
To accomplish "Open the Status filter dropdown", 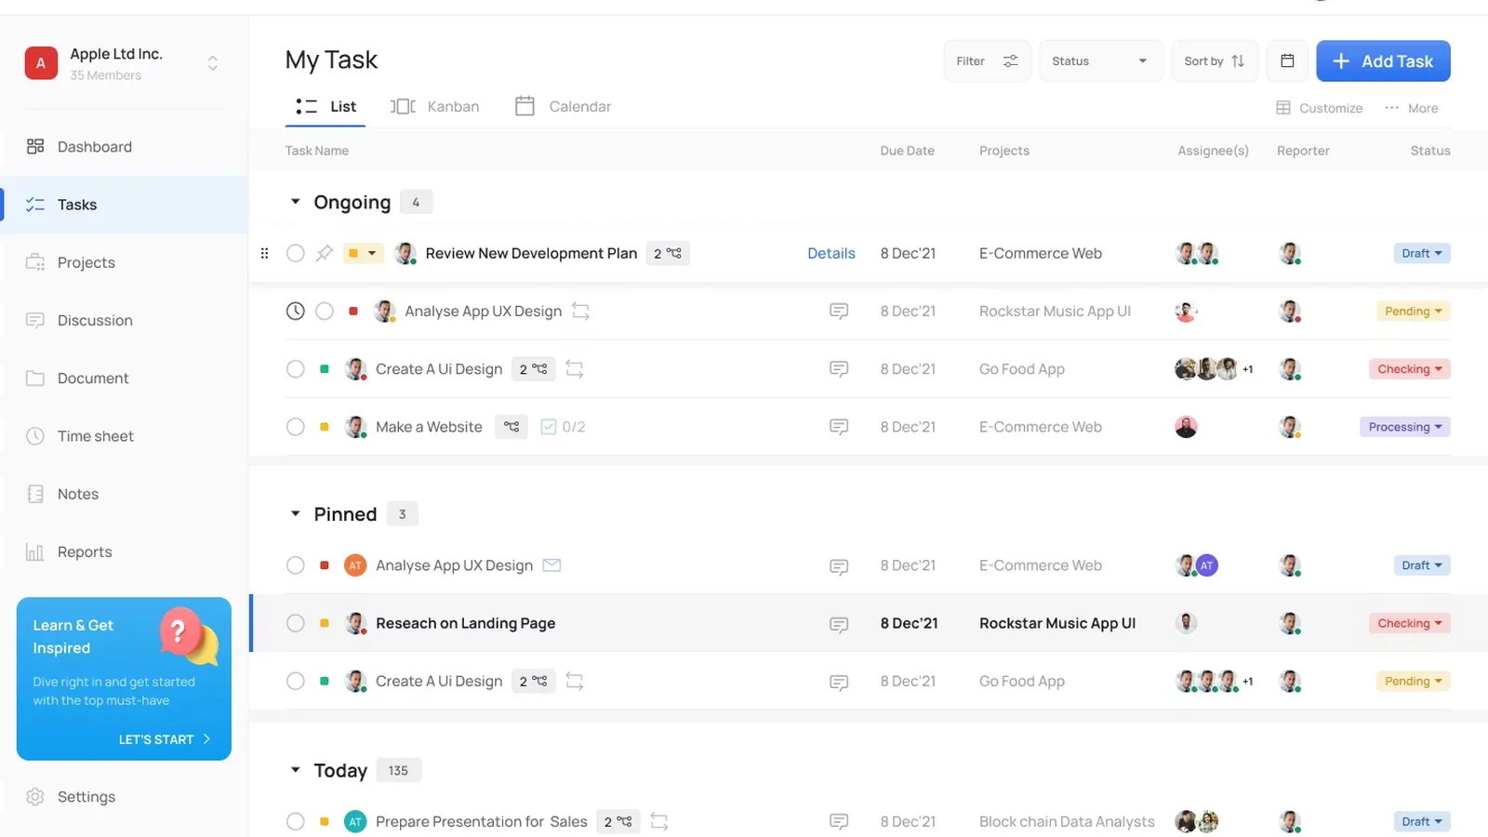I will pyautogui.click(x=1100, y=60).
